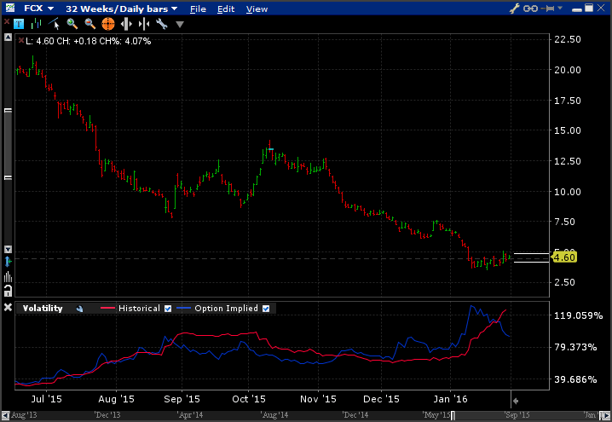
Task: Expand the toolbar overflow triangle
Action: (x=180, y=25)
